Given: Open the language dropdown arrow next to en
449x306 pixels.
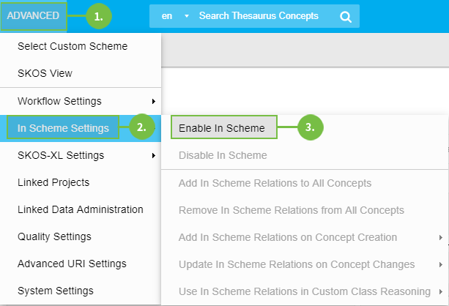Looking at the screenshot, I should [x=186, y=16].
